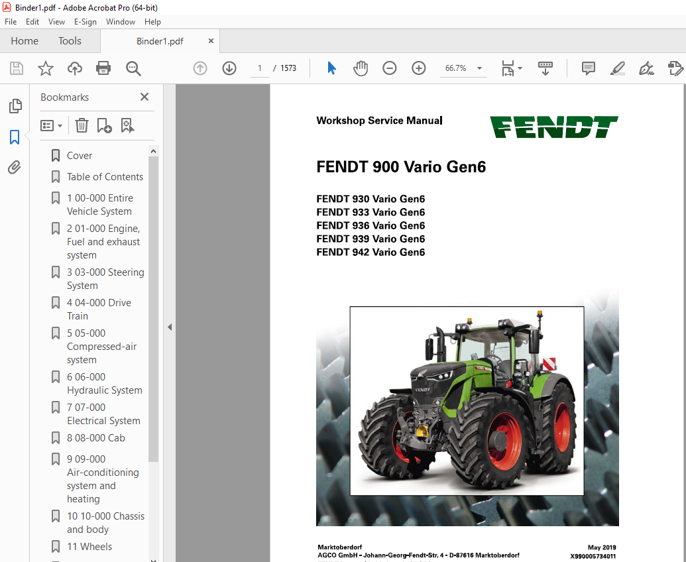Open the Page Thumbnails panel
Image resolution: width=686 pixels, height=562 pixels.
[x=15, y=106]
